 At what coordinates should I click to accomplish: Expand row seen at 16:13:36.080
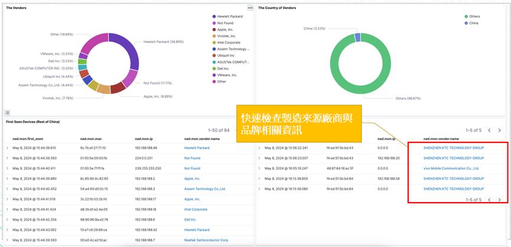pyautogui.click(x=259, y=189)
